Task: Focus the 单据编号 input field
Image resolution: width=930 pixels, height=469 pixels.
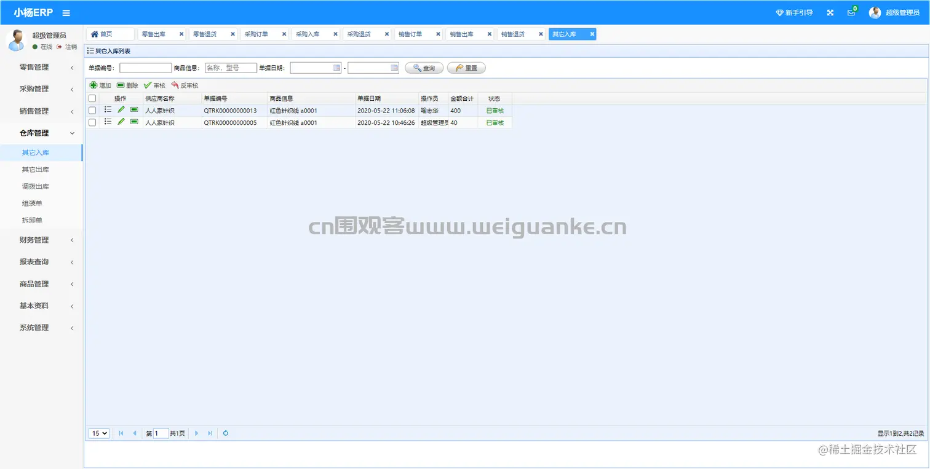Action: click(146, 68)
